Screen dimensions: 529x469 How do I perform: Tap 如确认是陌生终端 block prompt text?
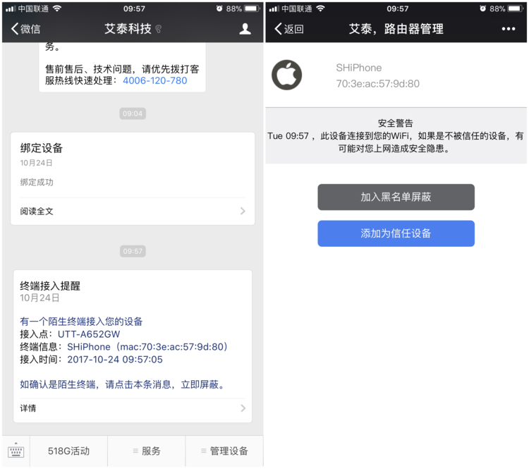click(123, 384)
